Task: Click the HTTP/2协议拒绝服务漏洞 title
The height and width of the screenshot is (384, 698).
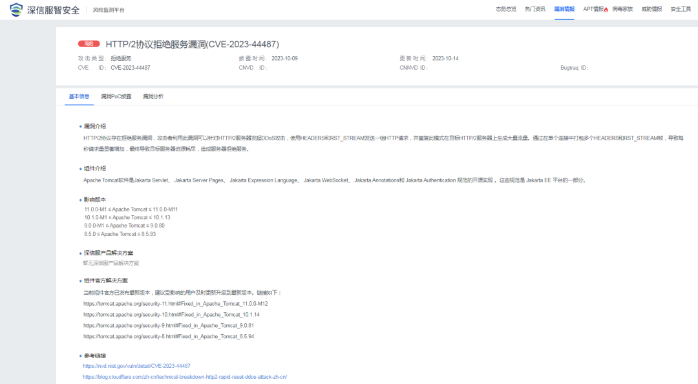Action: (x=193, y=44)
